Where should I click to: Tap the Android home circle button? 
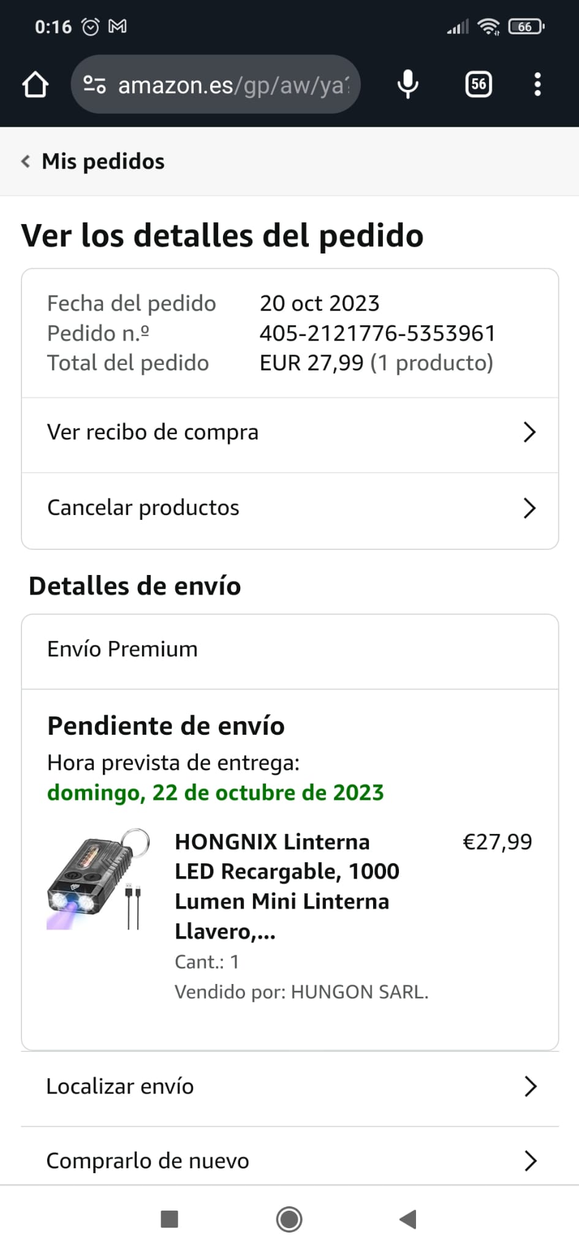point(289,1219)
